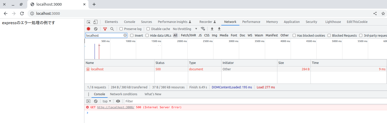Check 3rd-party requests checkbox
Viewport: 387px width, 123px height.
point(361,36)
